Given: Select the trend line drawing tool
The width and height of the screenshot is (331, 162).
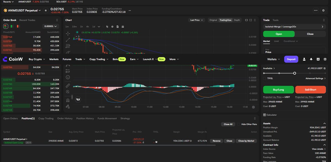Looking at the screenshot, I should [68, 40].
